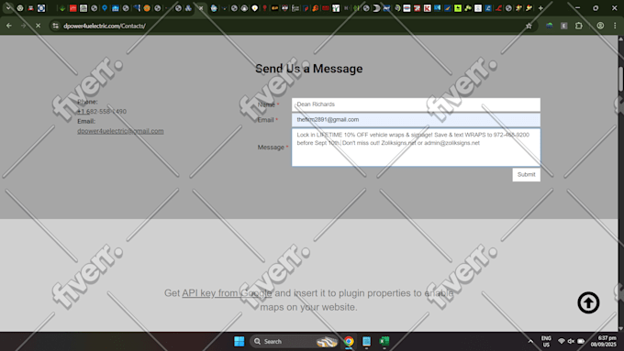Open Chrome from the taskbar

(349, 341)
